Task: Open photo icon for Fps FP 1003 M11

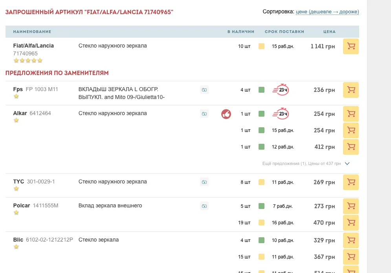Action: (x=204, y=90)
